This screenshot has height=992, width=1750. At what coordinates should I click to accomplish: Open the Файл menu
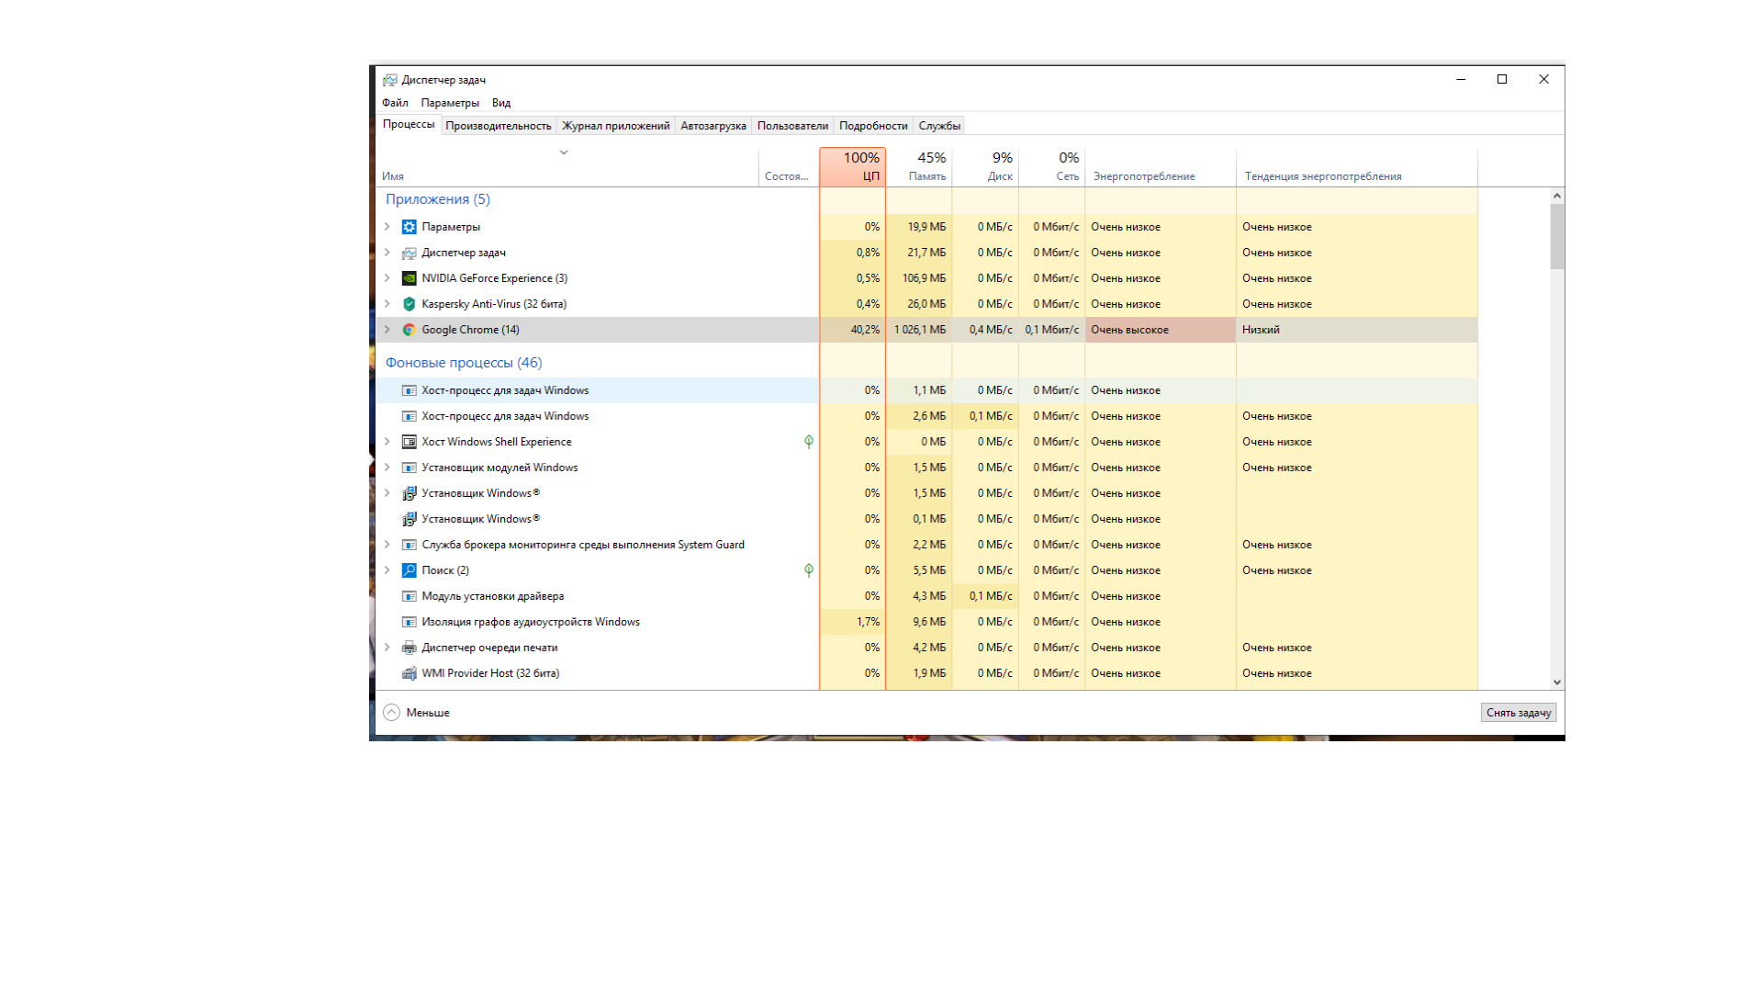[x=395, y=103]
